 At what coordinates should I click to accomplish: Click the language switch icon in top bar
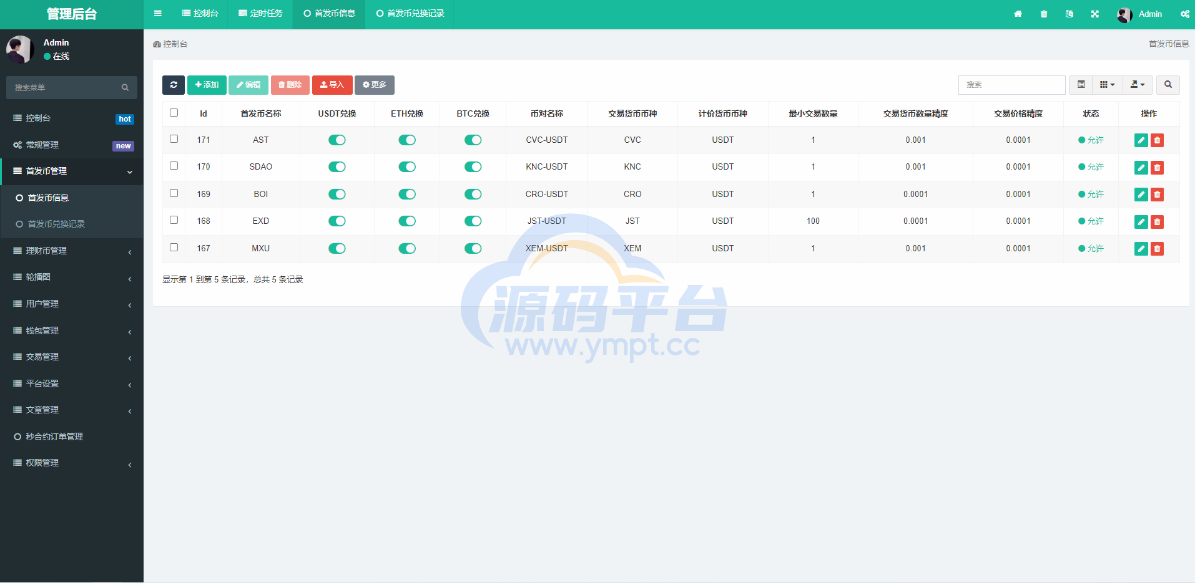[1070, 14]
